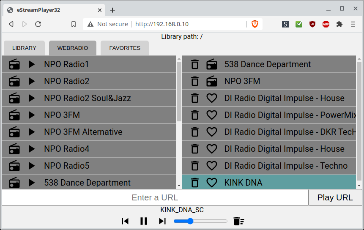The width and height of the screenshot is (364, 230).
Task: Delete first DI Radio Digital Impulse - House entry
Action: pos(195,98)
